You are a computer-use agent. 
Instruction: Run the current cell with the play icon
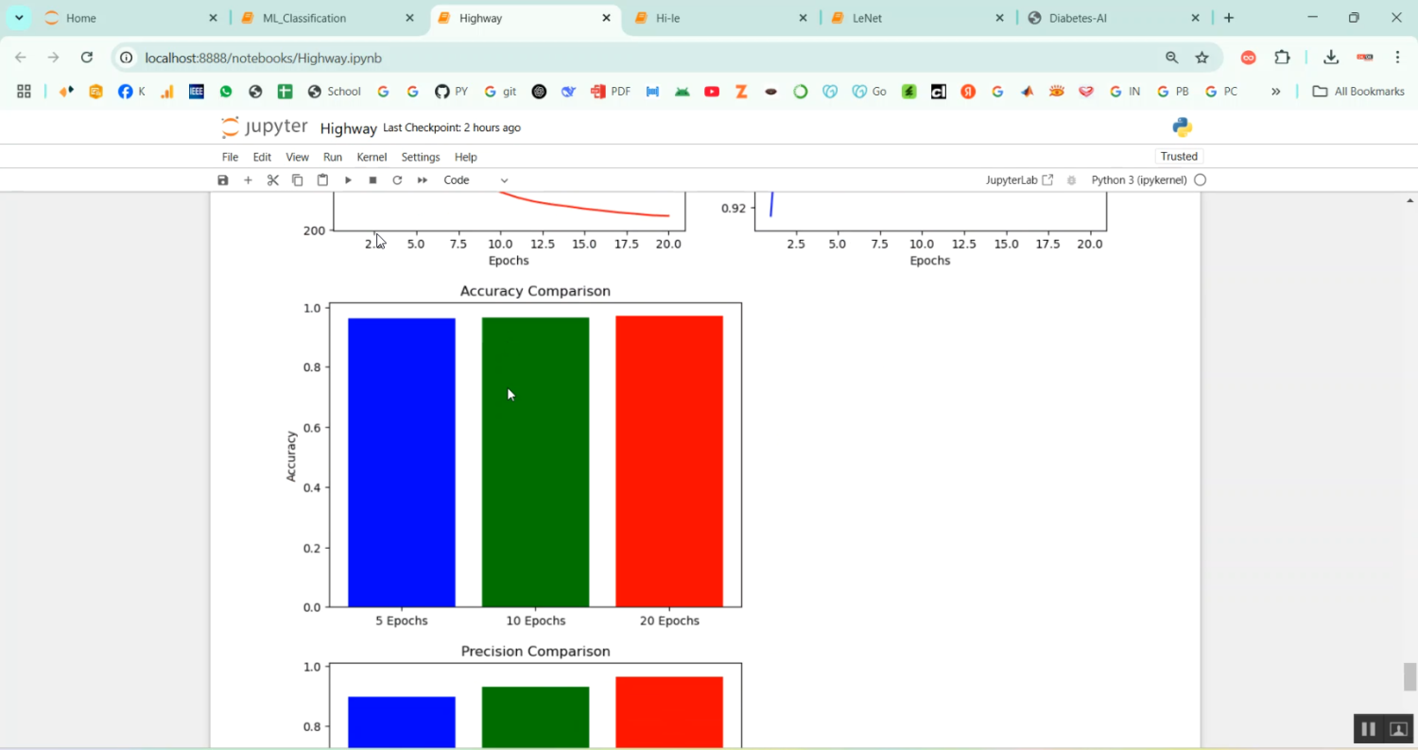pyautogui.click(x=348, y=180)
